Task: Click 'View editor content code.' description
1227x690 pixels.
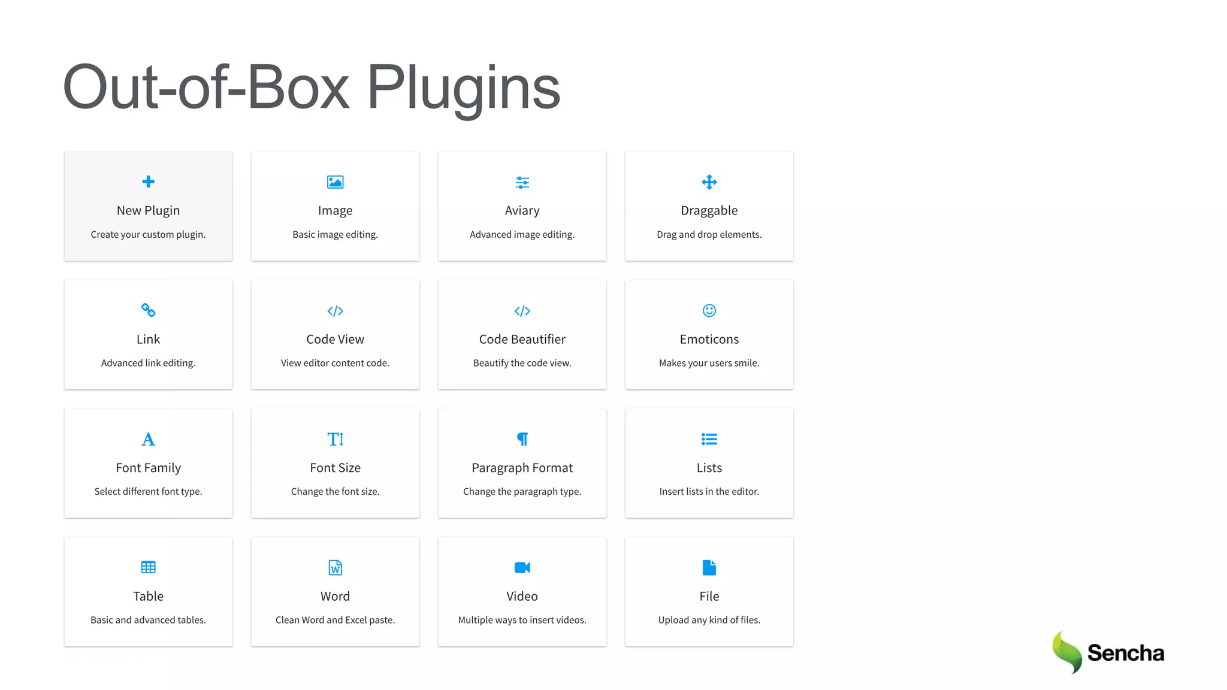Action: 335,363
